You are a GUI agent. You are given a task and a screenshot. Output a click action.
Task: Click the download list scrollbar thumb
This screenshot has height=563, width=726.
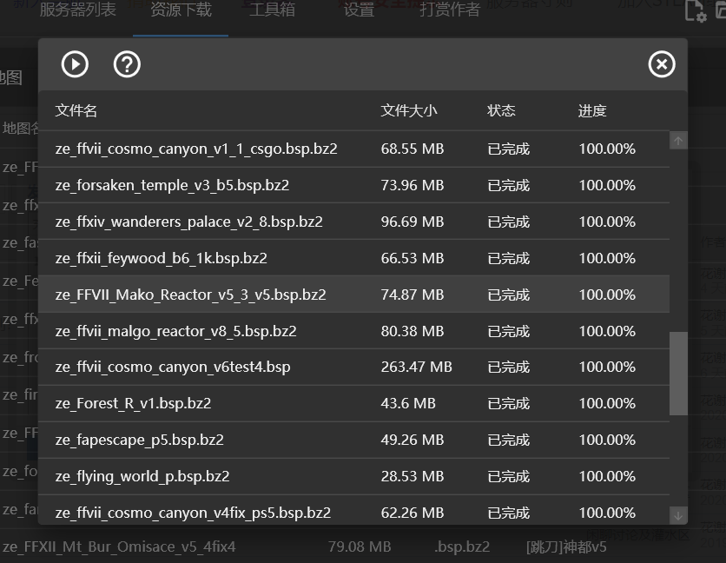(x=678, y=374)
